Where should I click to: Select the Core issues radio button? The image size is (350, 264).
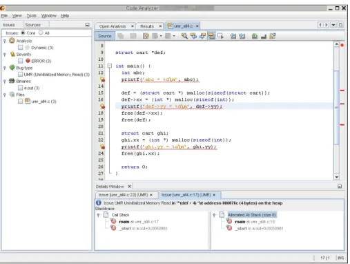[x=23, y=32]
